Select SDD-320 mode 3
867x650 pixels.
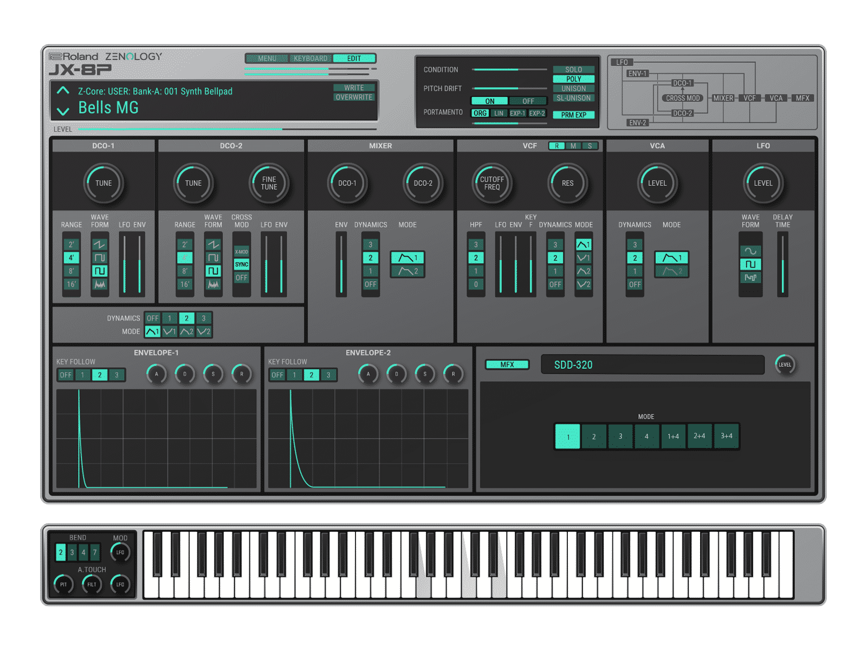[x=620, y=437]
